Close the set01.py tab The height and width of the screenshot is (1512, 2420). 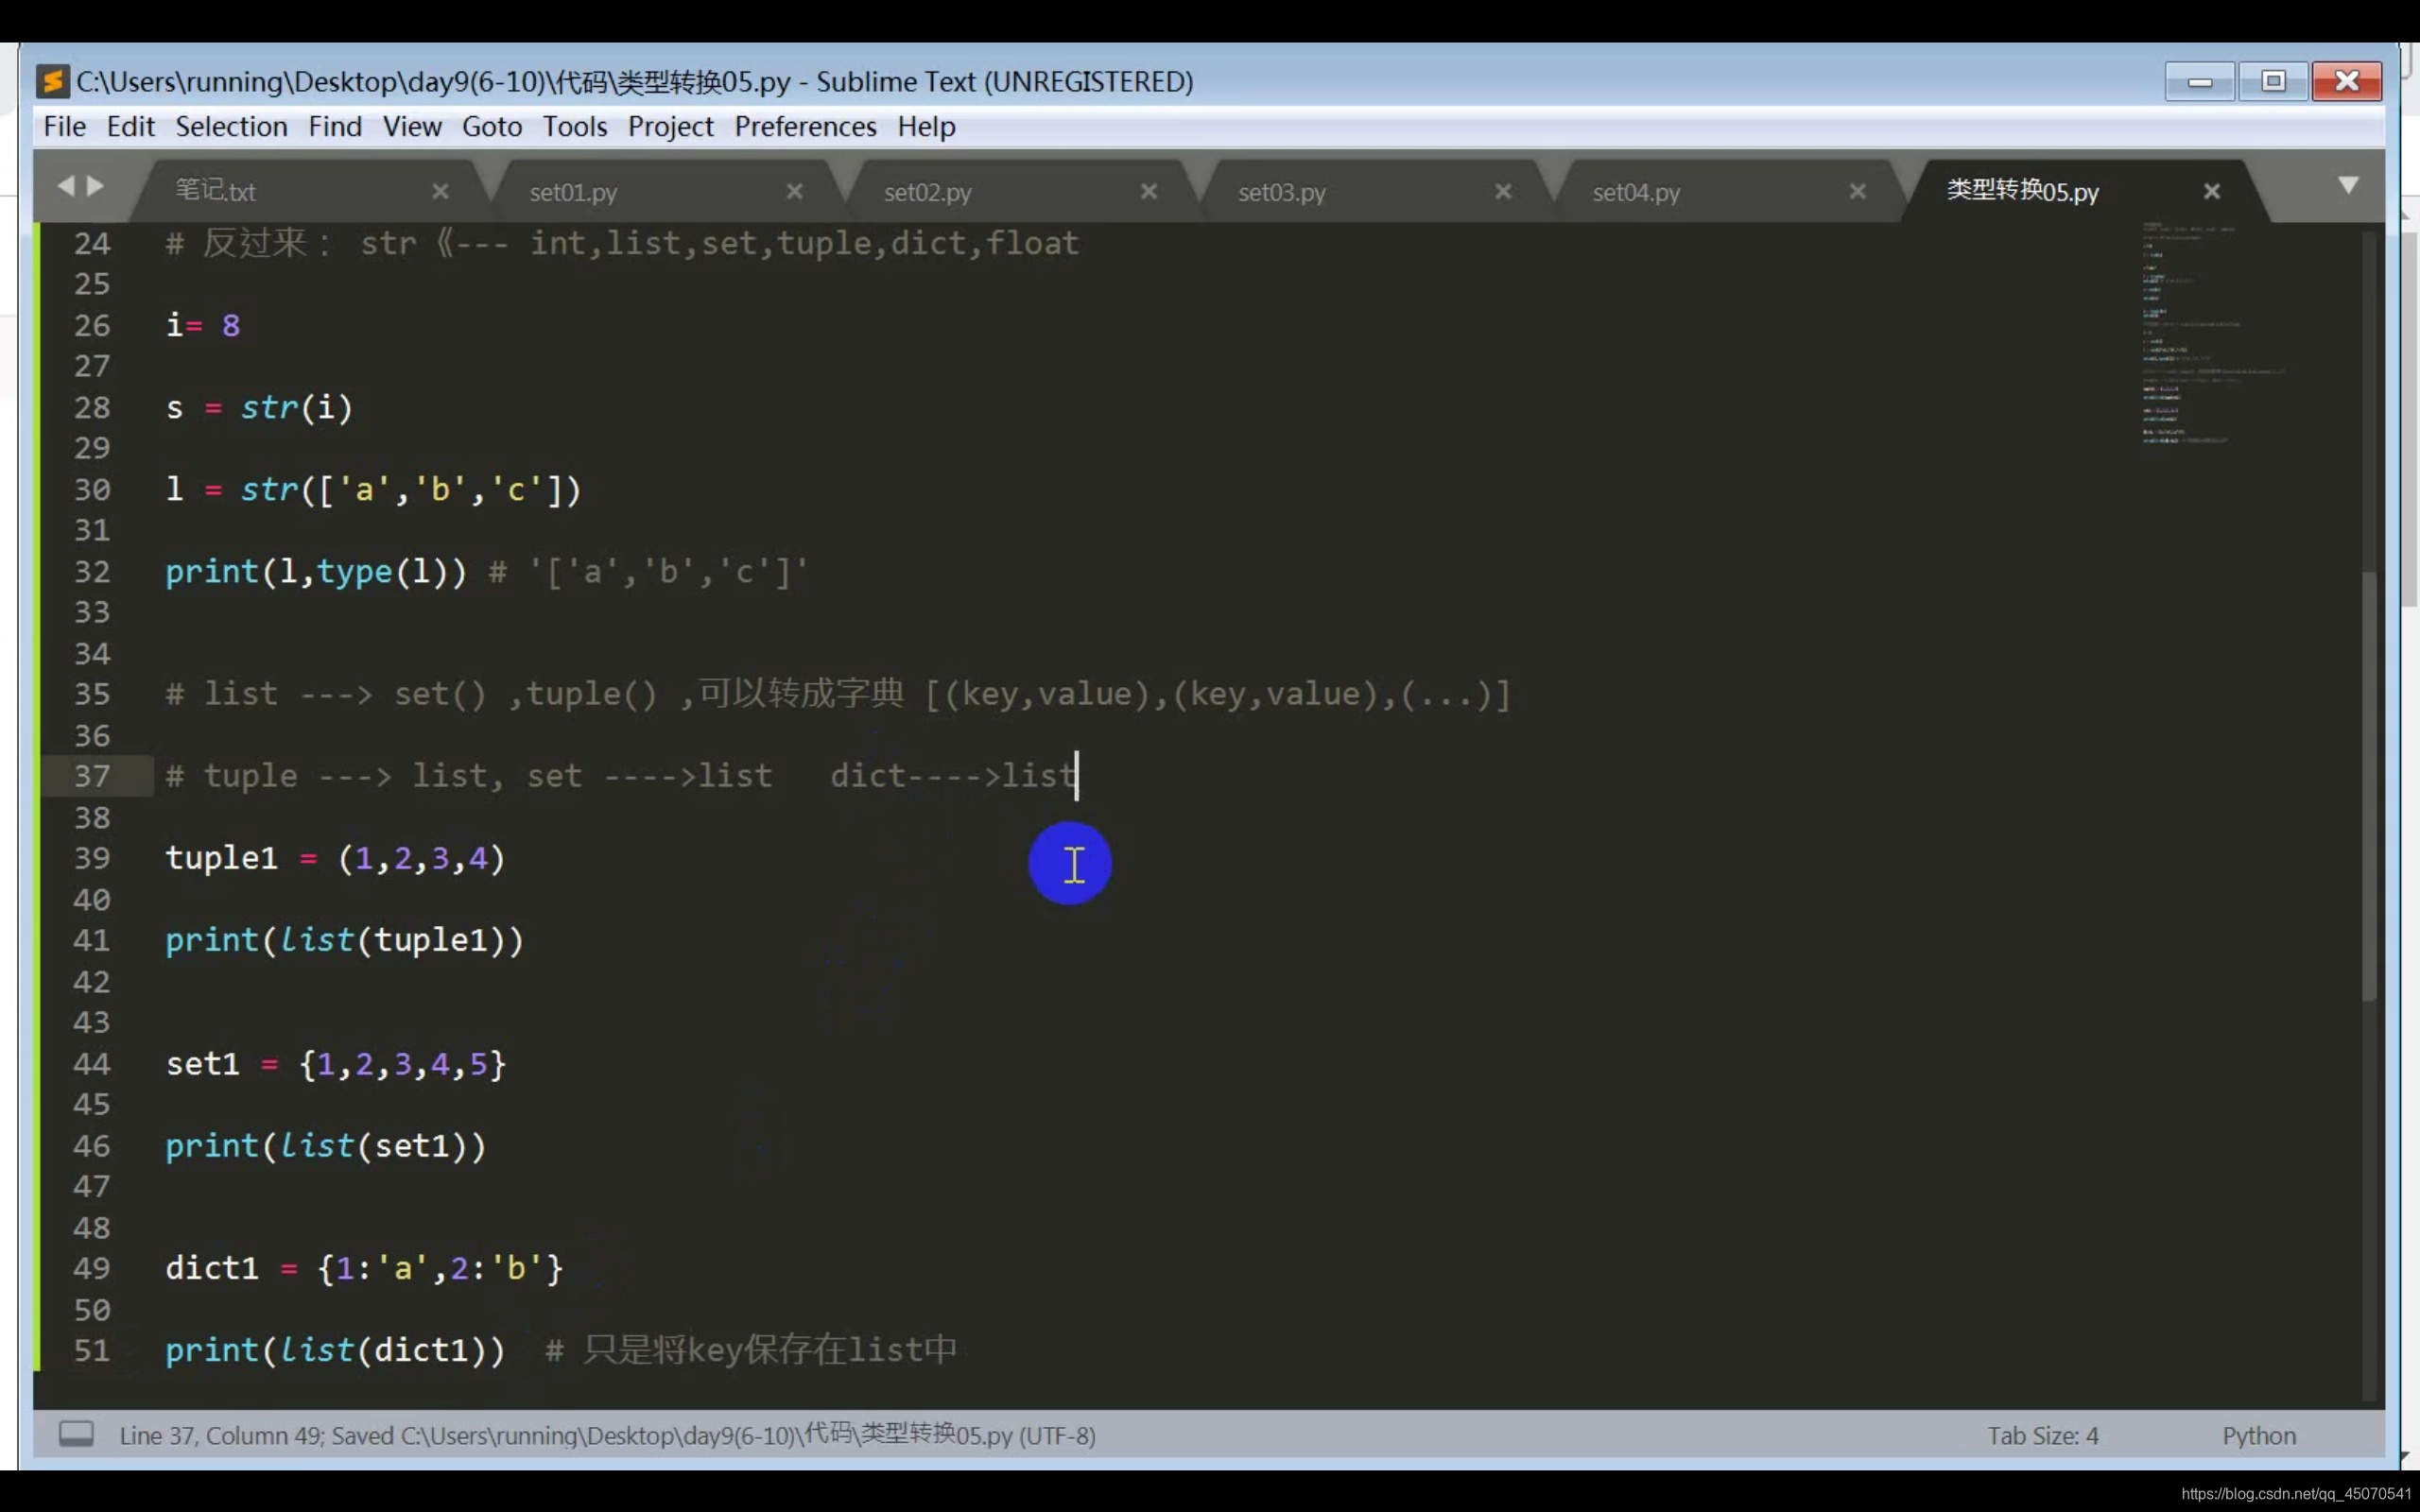[x=795, y=191]
